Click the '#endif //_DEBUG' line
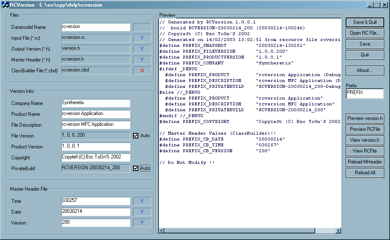This screenshot has width=390, height=240. [181, 116]
